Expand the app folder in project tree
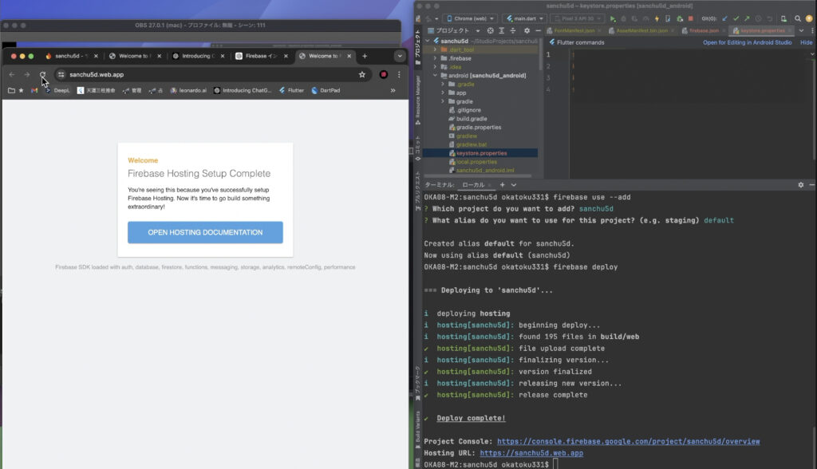 (x=444, y=93)
